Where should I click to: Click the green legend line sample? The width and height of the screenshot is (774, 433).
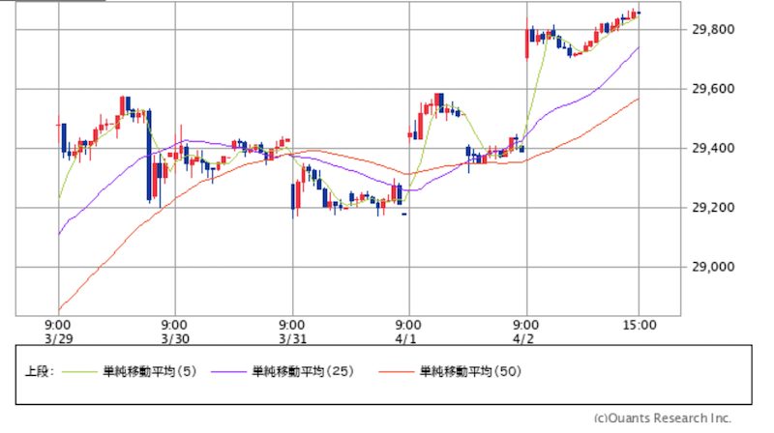80,372
